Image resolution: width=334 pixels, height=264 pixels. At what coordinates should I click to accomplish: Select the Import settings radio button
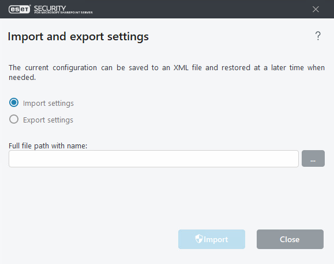(14, 102)
